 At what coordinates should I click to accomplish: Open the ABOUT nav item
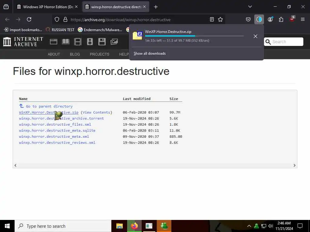click(x=54, y=54)
